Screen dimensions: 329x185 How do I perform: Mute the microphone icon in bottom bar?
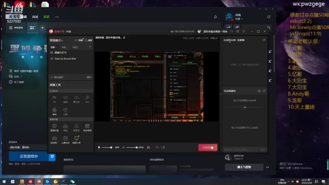[x=99, y=148]
